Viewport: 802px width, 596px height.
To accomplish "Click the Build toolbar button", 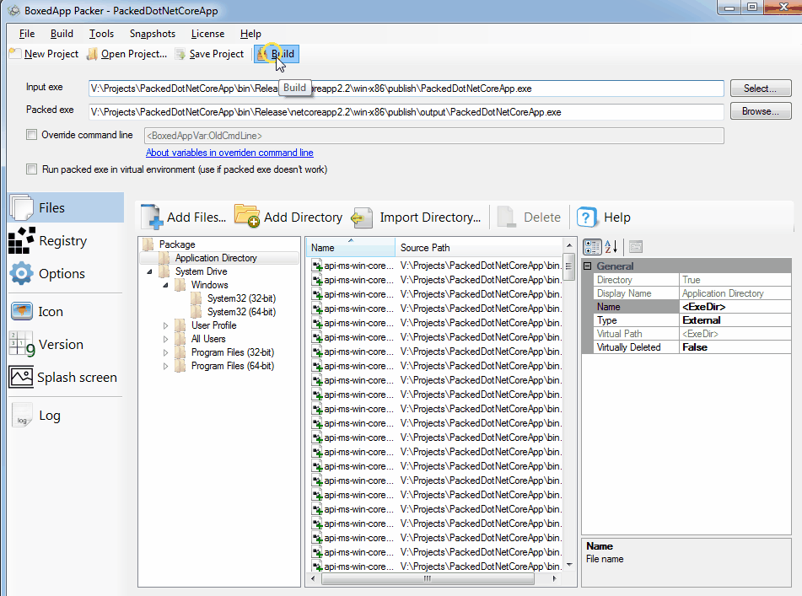I will [277, 54].
